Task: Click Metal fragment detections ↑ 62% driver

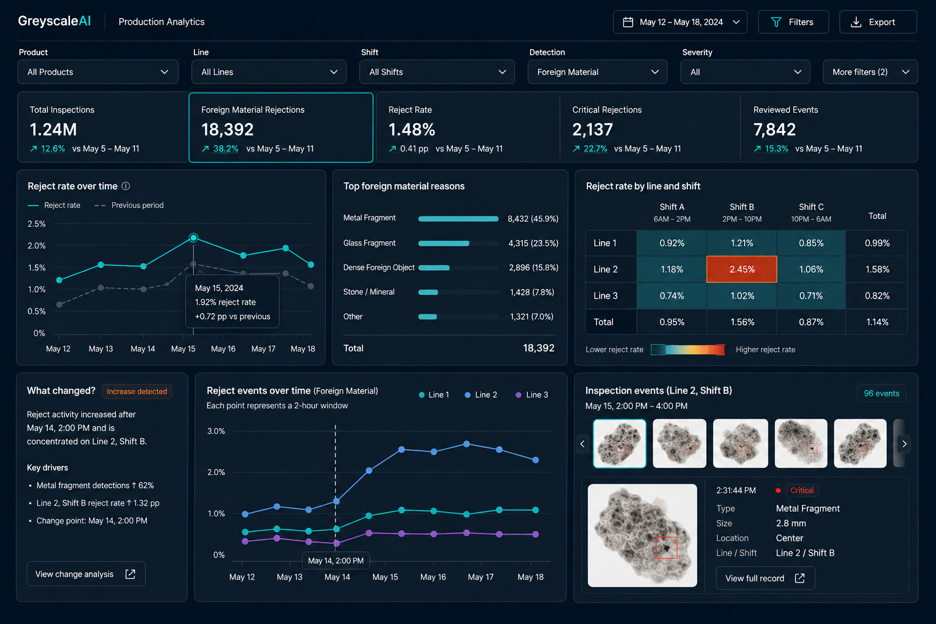Action: coord(95,486)
